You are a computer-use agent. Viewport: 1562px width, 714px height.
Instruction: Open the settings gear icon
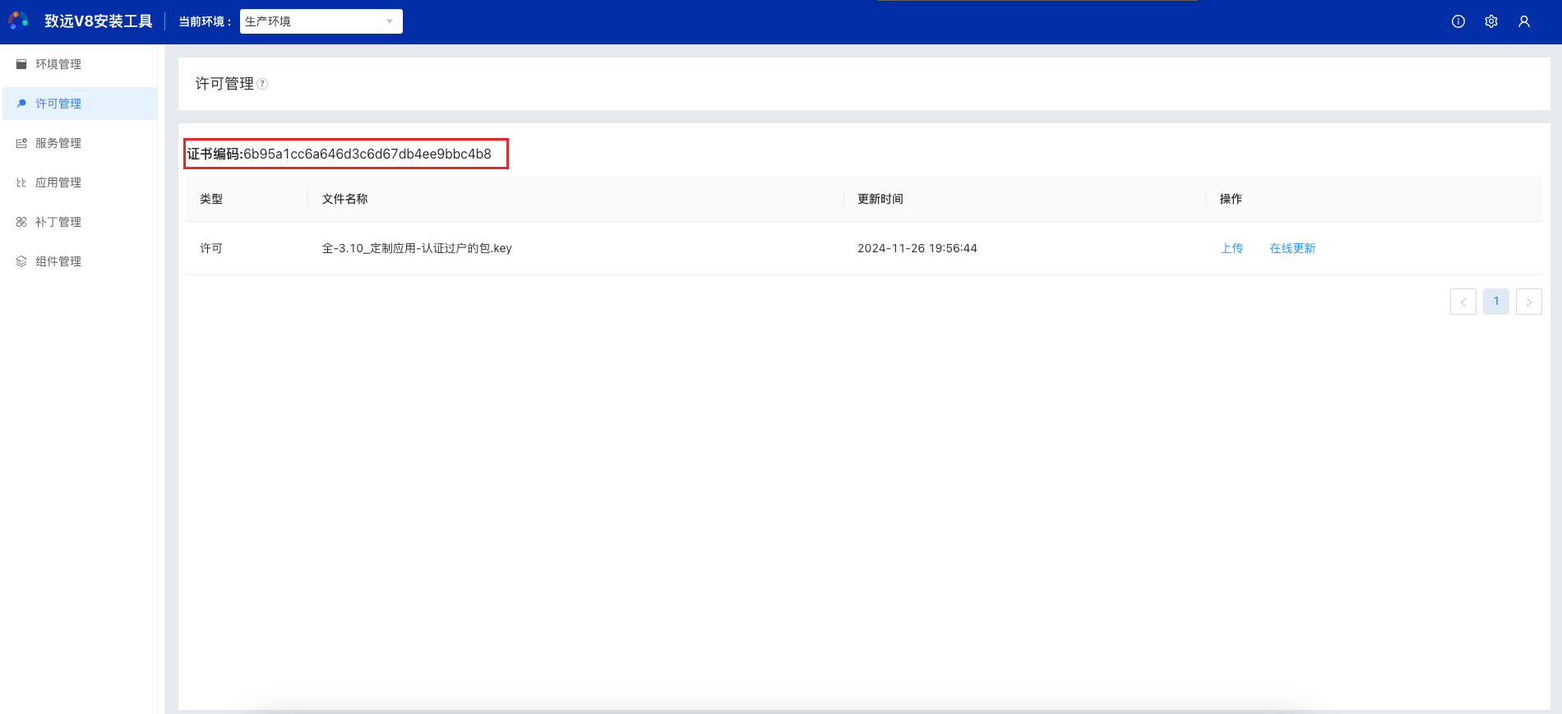[x=1490, y=21]
